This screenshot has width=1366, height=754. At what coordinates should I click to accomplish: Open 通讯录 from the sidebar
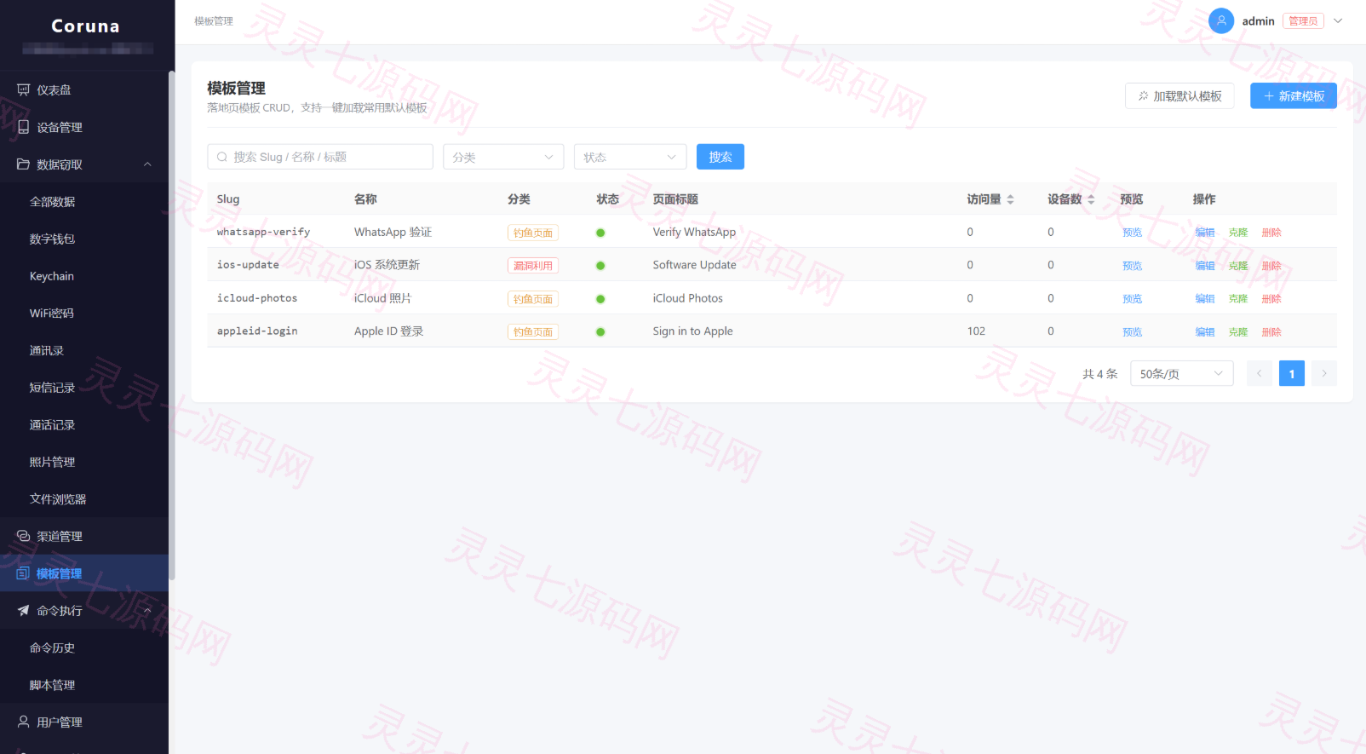(x=47, y=350)
